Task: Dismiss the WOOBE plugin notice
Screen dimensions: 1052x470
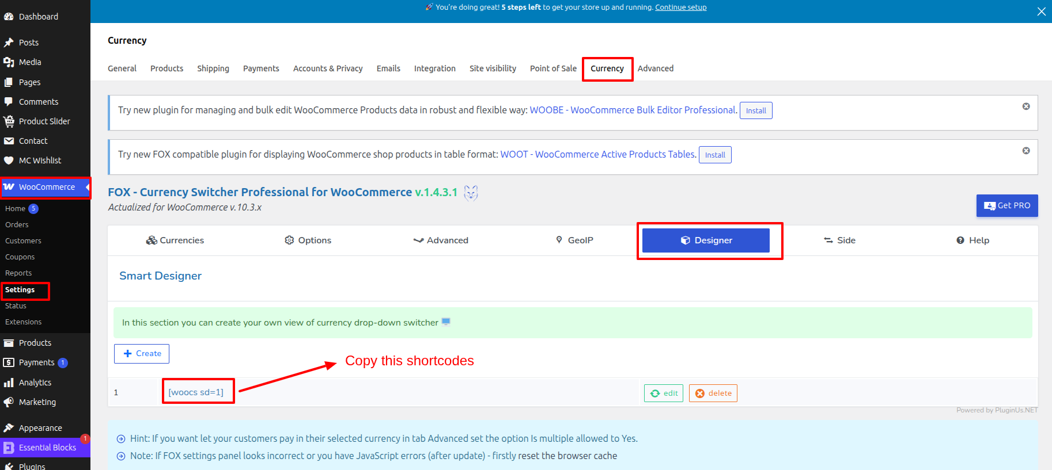Action: point(1025,106)
